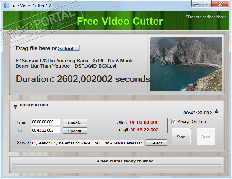
Task: Click the progress bar at the bottom
Action: tap(117, 167)
